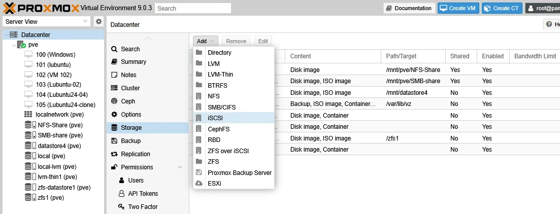Choose LVM-Thin from the Add menu
This screenshot has width=560, height=214.
click(x=234, y=75)
